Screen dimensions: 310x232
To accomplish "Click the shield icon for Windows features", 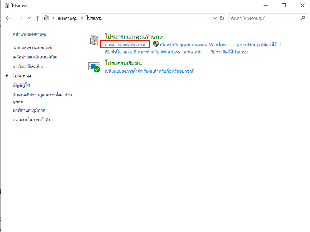I will (x=156, y=44).
